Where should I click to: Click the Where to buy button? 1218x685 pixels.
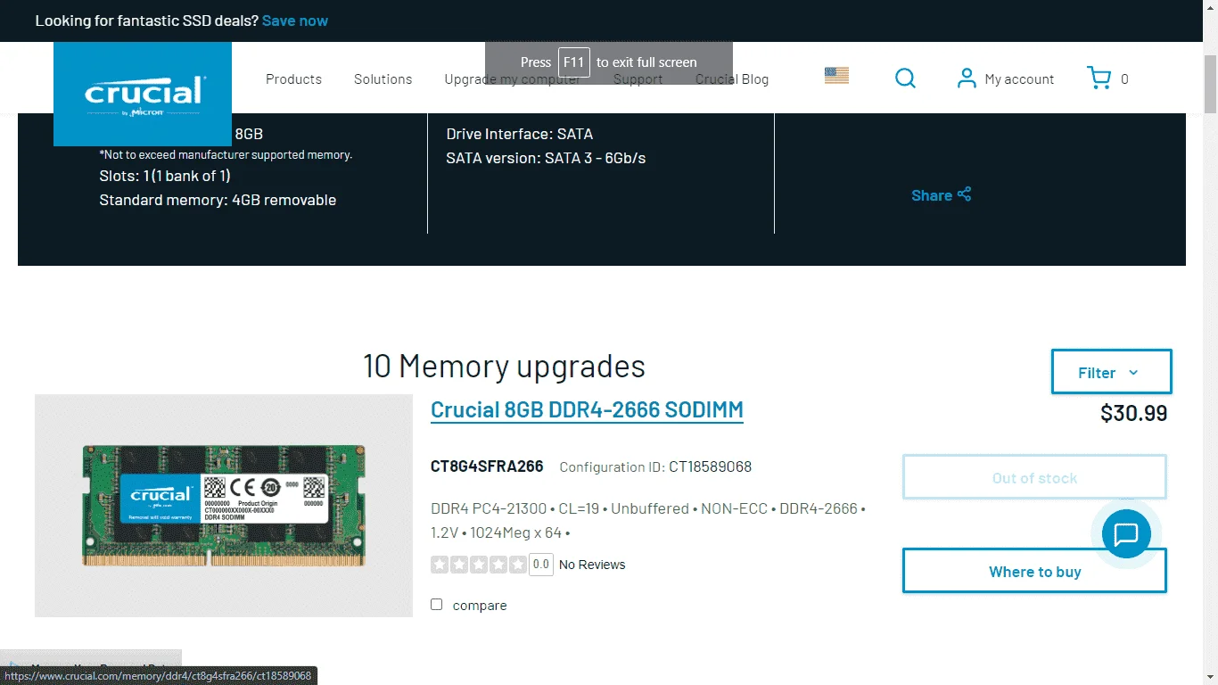1034,571
